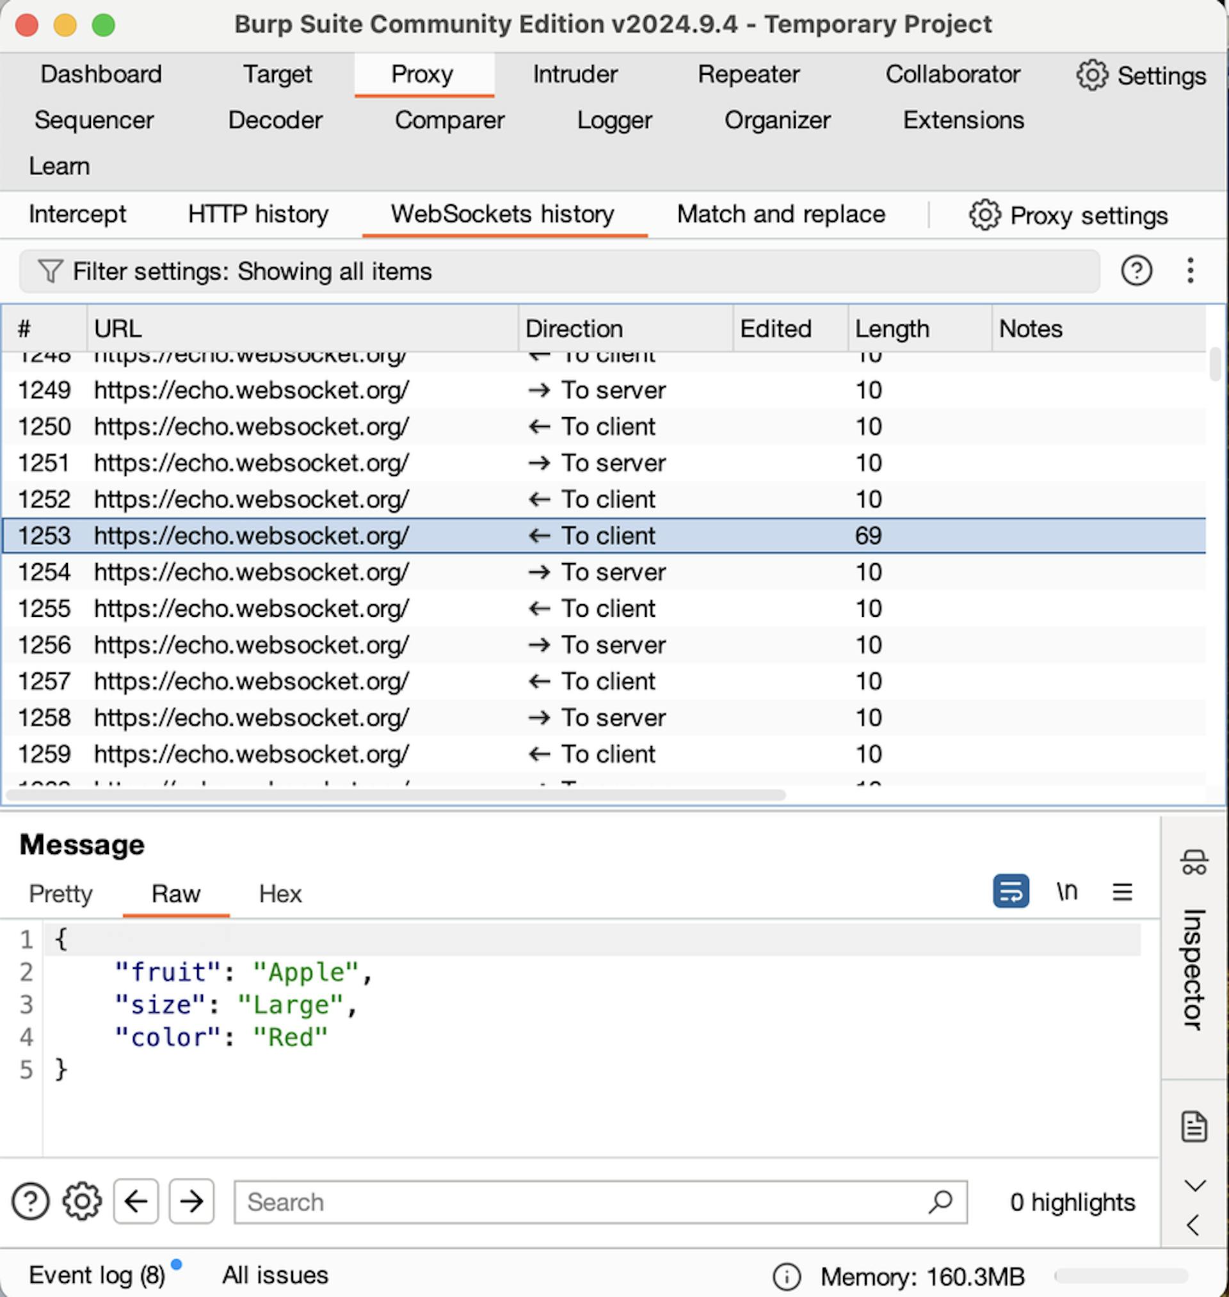Click the message editor help icon
The width and height of the screenshot is (1229, 1297).
[30, 1202]
